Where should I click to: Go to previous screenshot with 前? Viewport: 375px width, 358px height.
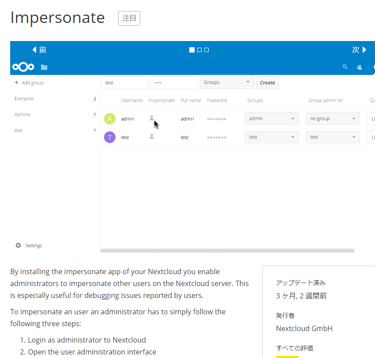[x=39, y=49]
